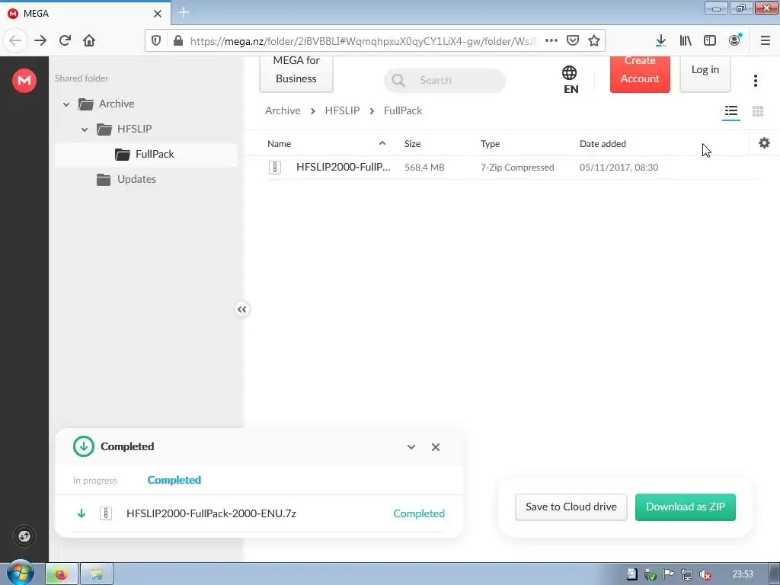Click Firefox in taskbar
Viewport: 780px width, 585px height.
pos(62,574)
